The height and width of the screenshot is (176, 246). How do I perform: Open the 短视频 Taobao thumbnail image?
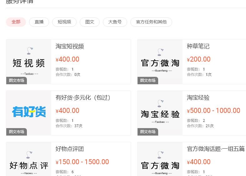[x=29, y=62]
